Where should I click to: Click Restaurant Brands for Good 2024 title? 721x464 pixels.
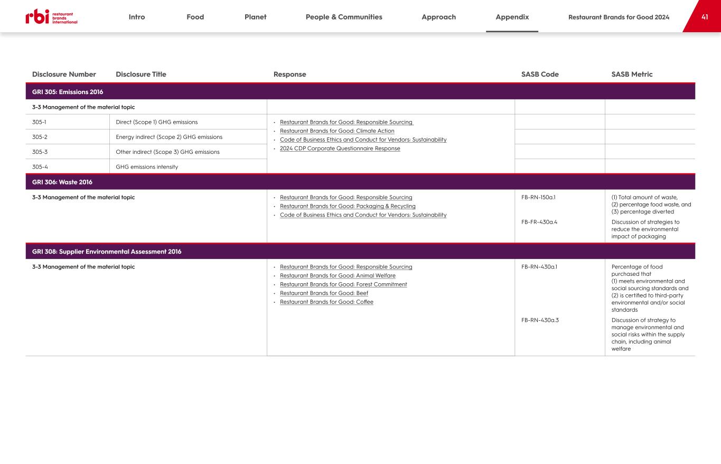(x=619, y=17)
